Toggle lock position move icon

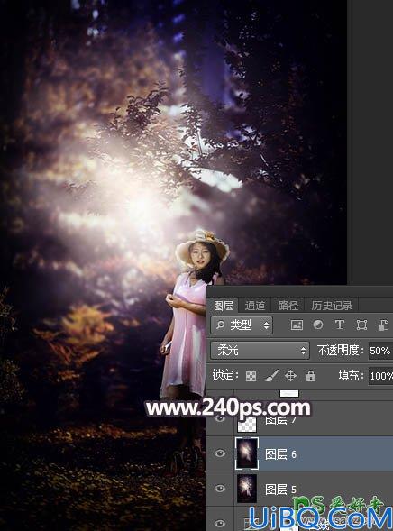(x=291, y=376)
